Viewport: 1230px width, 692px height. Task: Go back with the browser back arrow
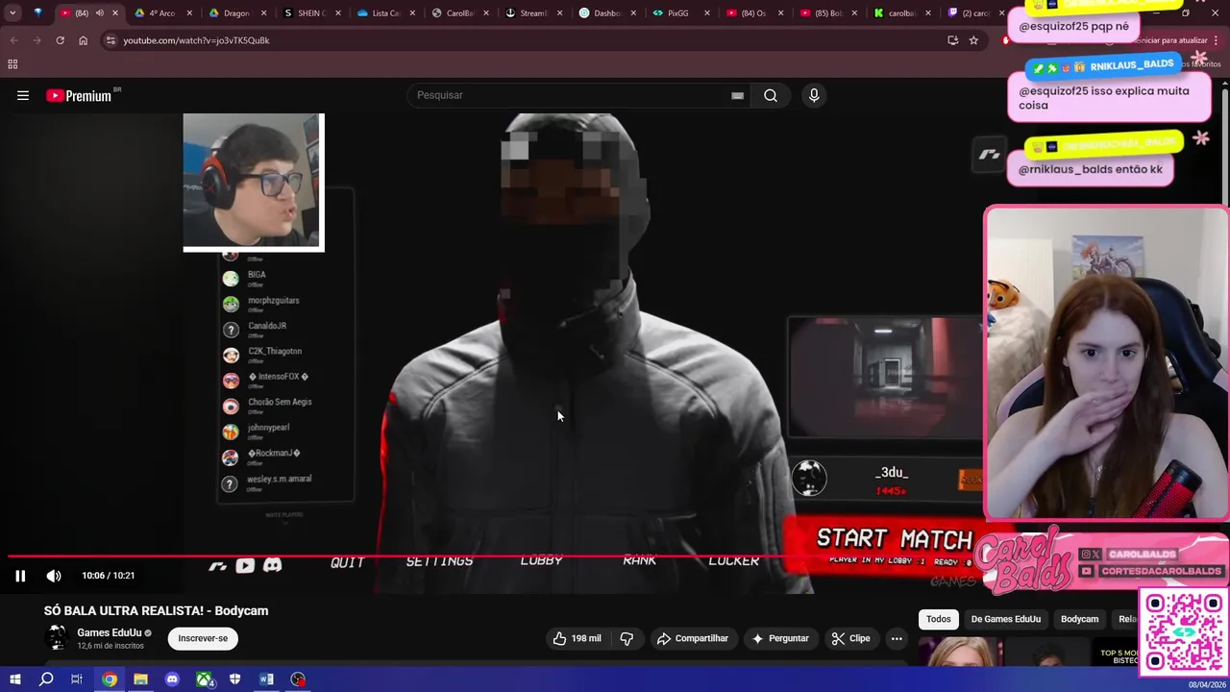[x=13, y=40]
